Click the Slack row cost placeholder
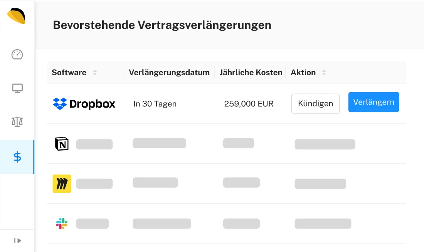Image resolution: width=424 pixels, height=252 pixels. 241,224
